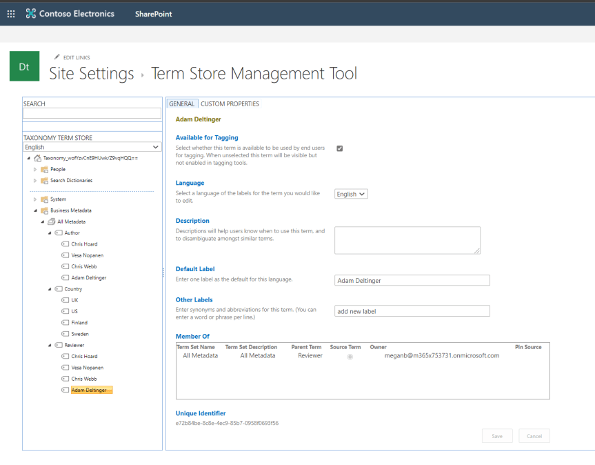Click the All Metadata term set icon
Screen dimensions: 595x465
tap(50, 221)
